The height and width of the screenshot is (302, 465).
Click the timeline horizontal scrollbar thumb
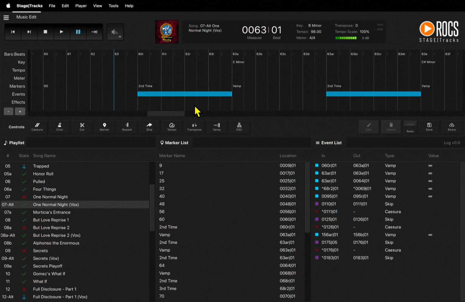(166, 114)
